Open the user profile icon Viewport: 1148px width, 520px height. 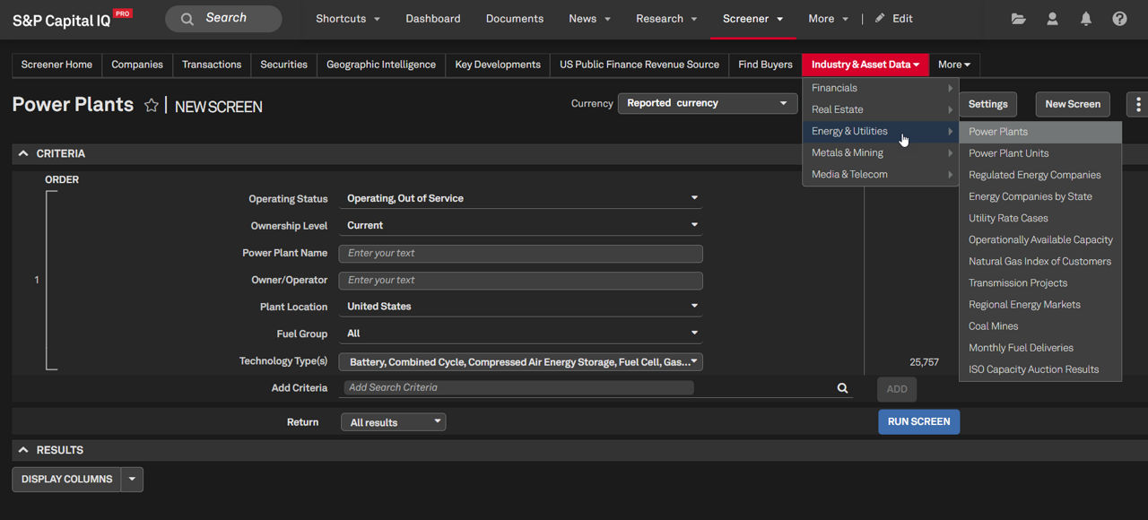tap(1052, 18)
